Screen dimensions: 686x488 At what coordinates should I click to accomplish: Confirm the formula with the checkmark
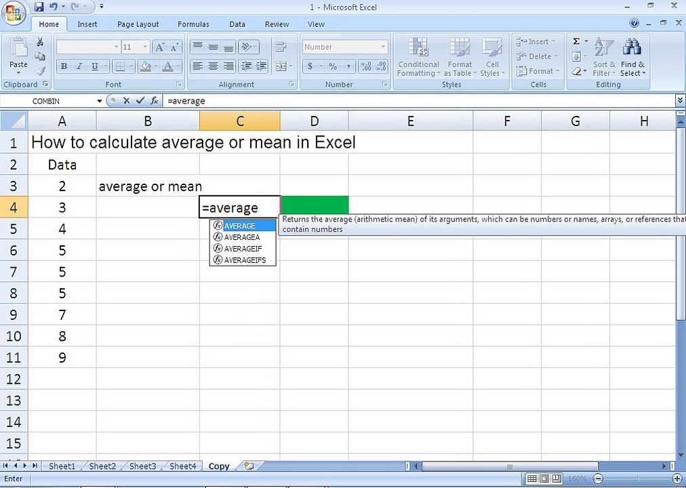pos(140,101)
